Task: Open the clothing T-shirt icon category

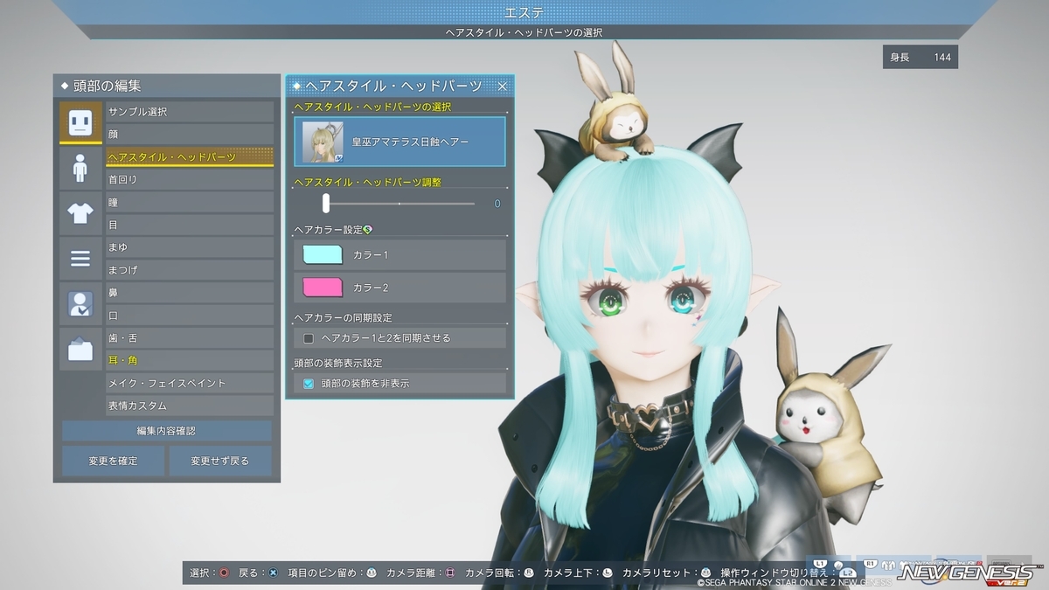Action: coord(80,213)
